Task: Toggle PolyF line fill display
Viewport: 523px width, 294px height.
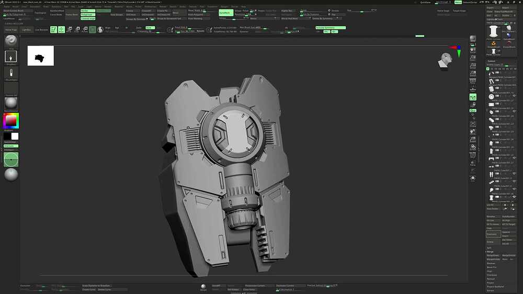Action: pyautogui.click(x=473, y=155)
